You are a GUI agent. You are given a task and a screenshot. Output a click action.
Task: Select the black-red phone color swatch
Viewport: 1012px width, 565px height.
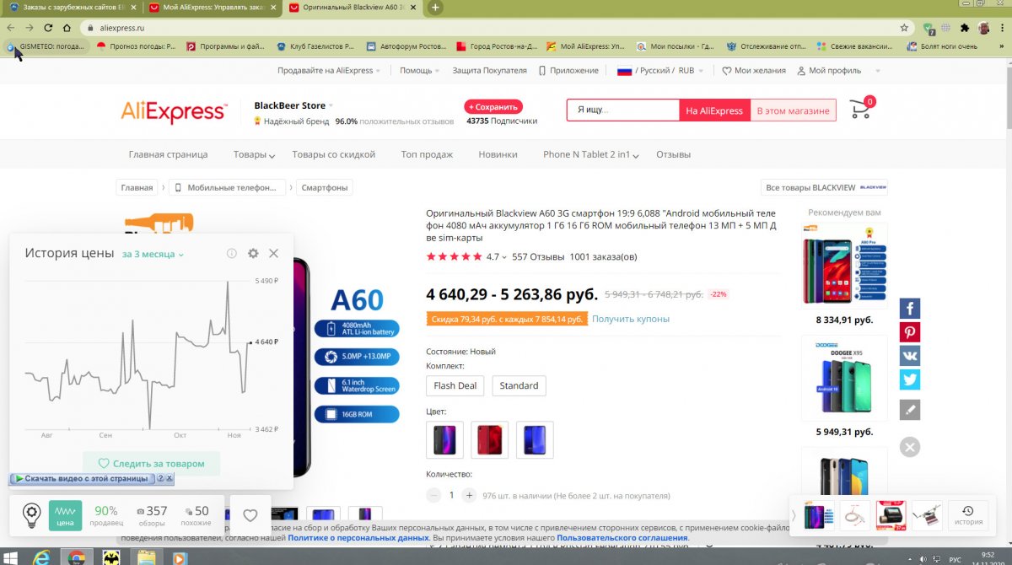click(445, 439)
